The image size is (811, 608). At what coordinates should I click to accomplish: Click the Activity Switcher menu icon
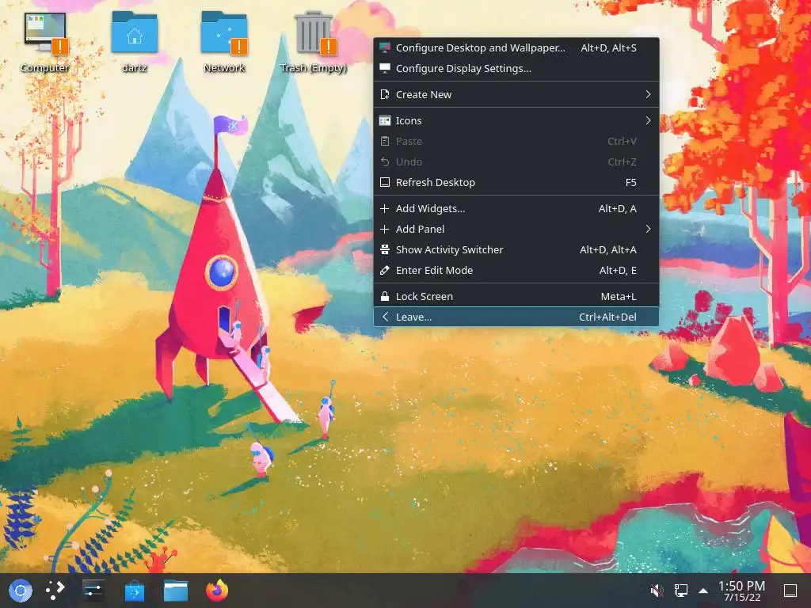[x=385, y=249]
